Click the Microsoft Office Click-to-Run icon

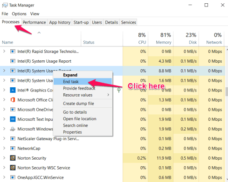click(13, 100)
